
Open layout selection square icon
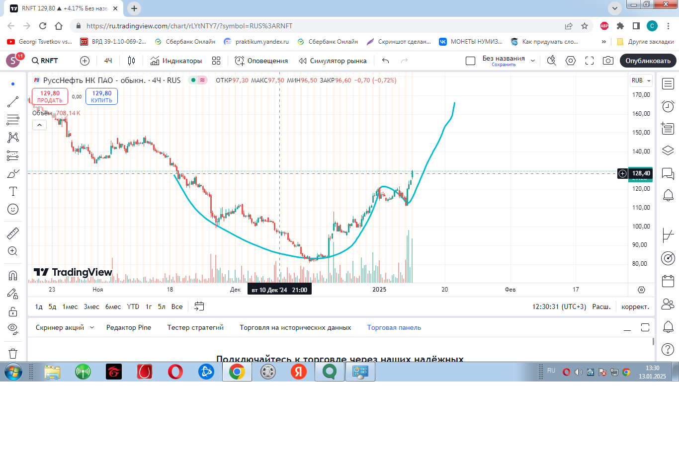470,61
